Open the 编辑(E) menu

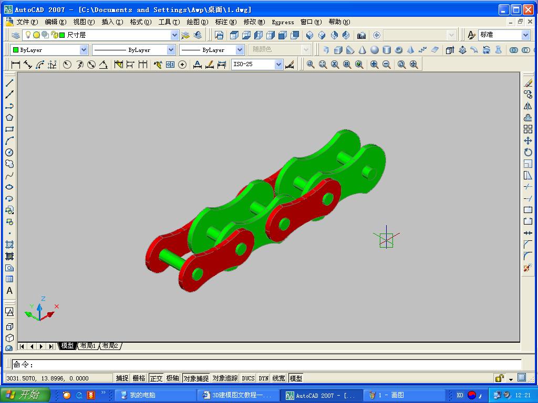[56, 22]
